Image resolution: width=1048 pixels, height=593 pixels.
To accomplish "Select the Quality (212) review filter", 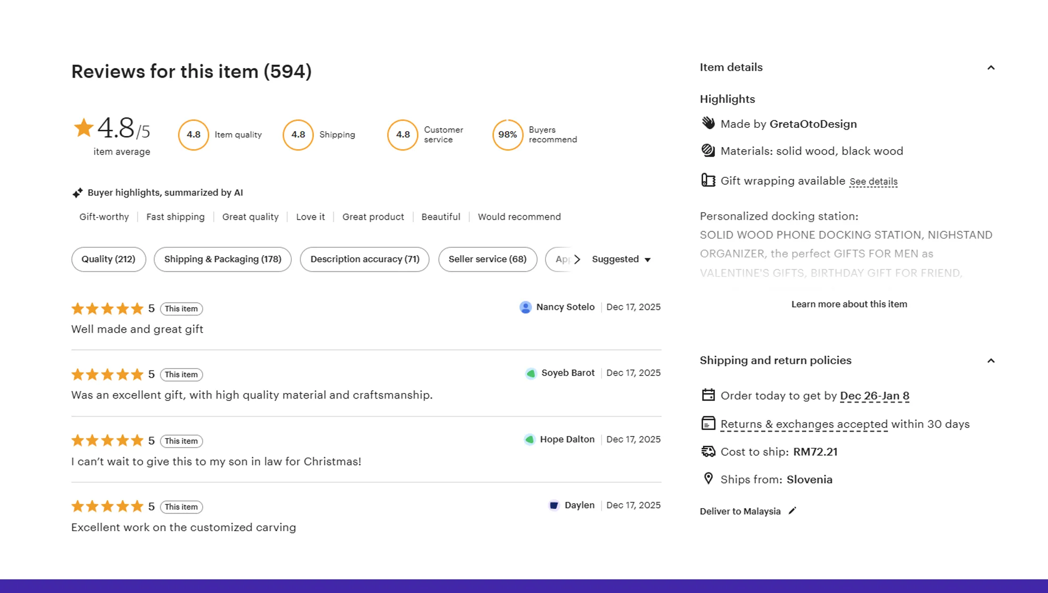I will click(108, 259).
